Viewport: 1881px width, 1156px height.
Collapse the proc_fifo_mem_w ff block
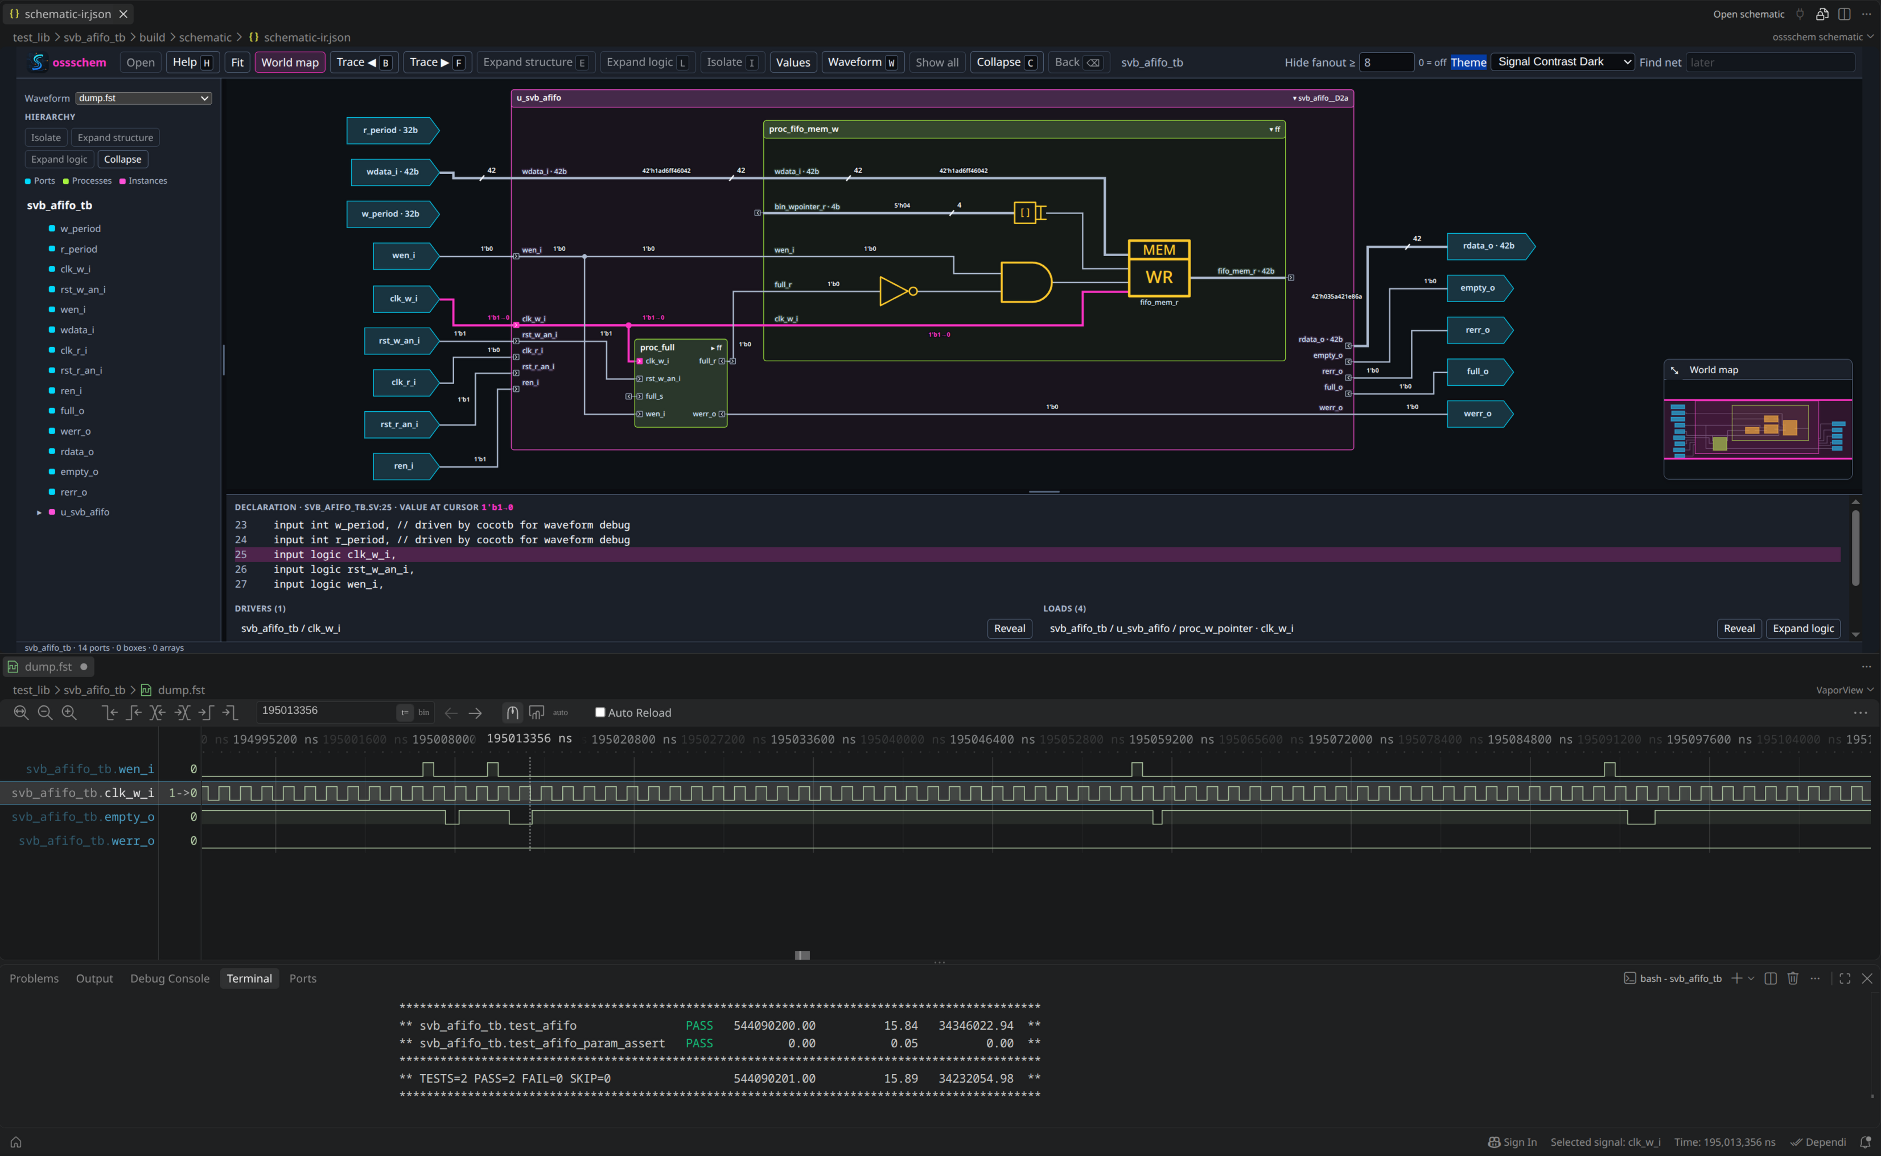pos(1275,129)
